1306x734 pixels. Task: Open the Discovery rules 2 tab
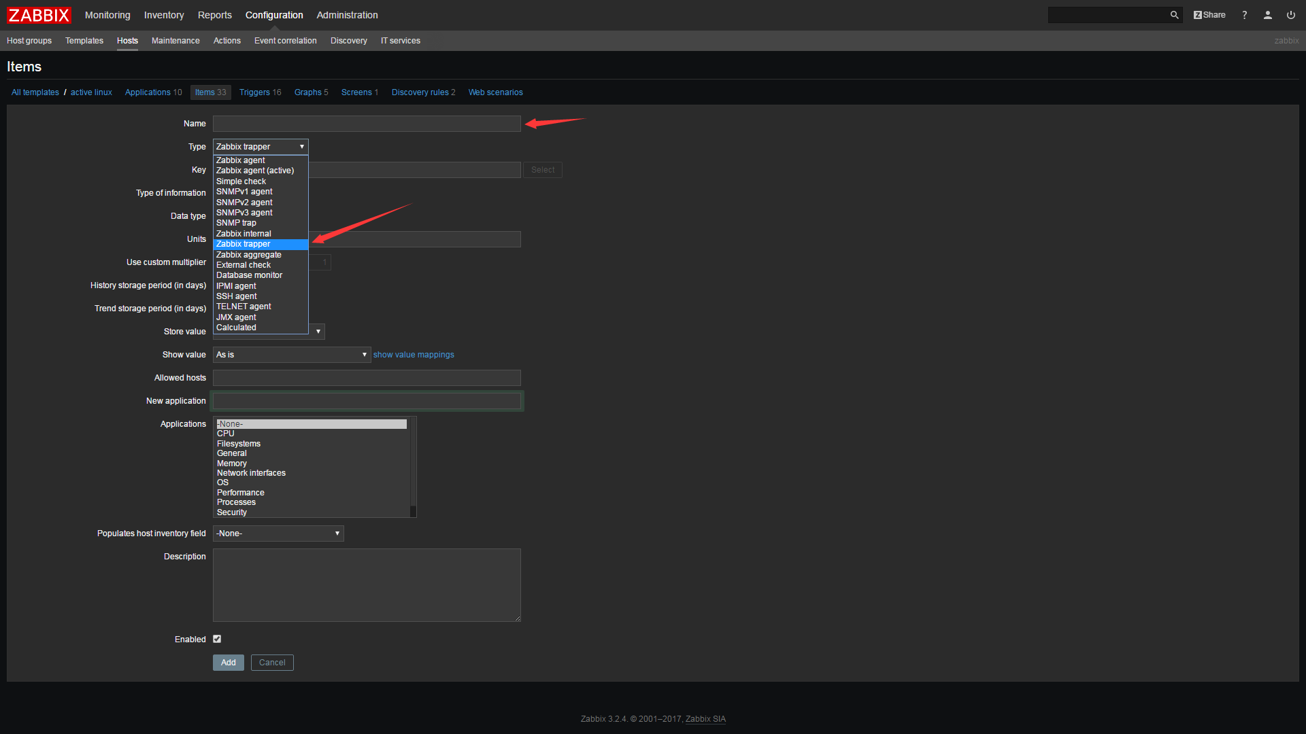(424, 92)
